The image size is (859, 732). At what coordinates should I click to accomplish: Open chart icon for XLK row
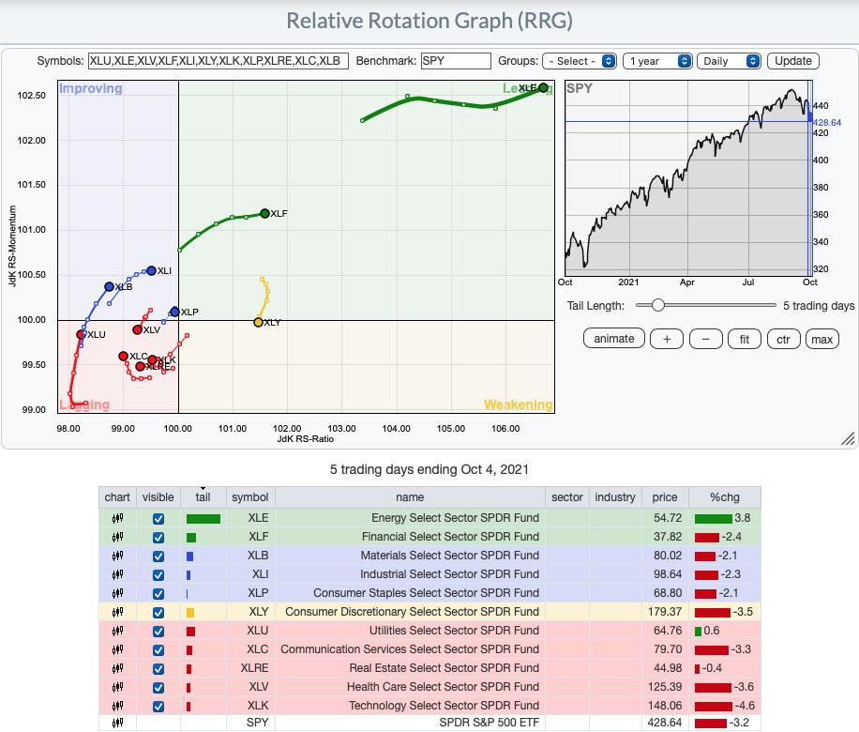click(117, 706)
